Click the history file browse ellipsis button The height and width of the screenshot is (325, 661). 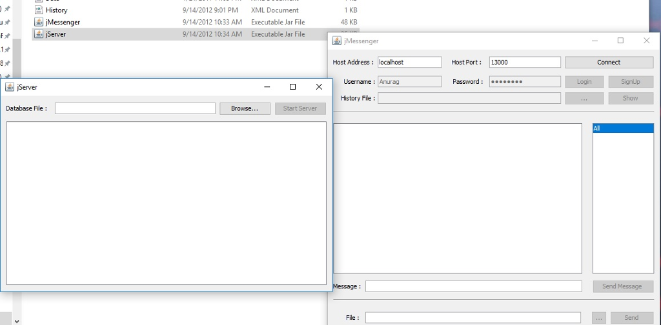tap(584, 98)
